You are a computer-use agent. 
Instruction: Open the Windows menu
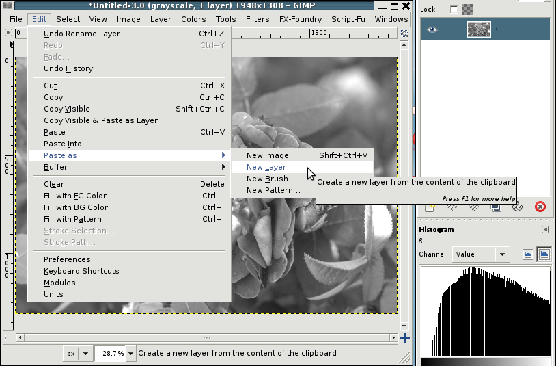tap(391, 19)
